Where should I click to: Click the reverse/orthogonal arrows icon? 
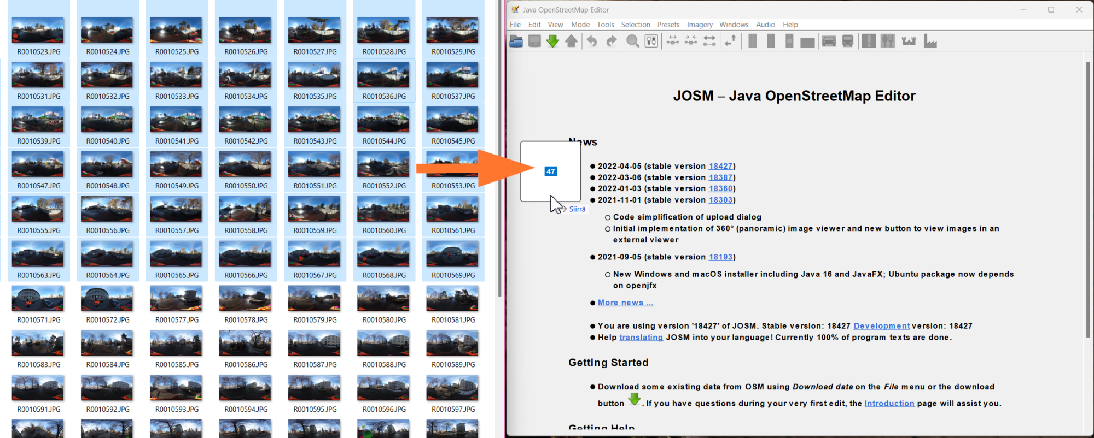coord(730,41)
